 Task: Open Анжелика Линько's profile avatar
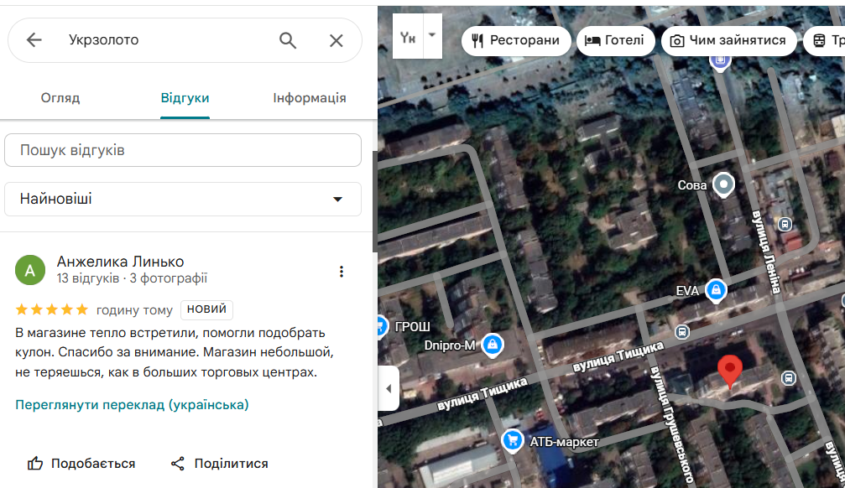pyautogui.click(x=29, y=270)
